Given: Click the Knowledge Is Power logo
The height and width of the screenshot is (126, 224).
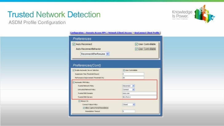Looking at the screenshot, I should click(194, 14).
